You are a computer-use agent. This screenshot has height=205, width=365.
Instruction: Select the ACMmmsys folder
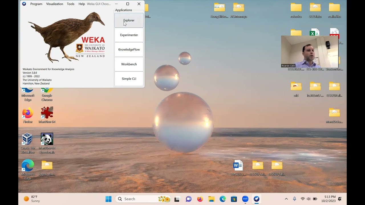[x=239, y=11]
